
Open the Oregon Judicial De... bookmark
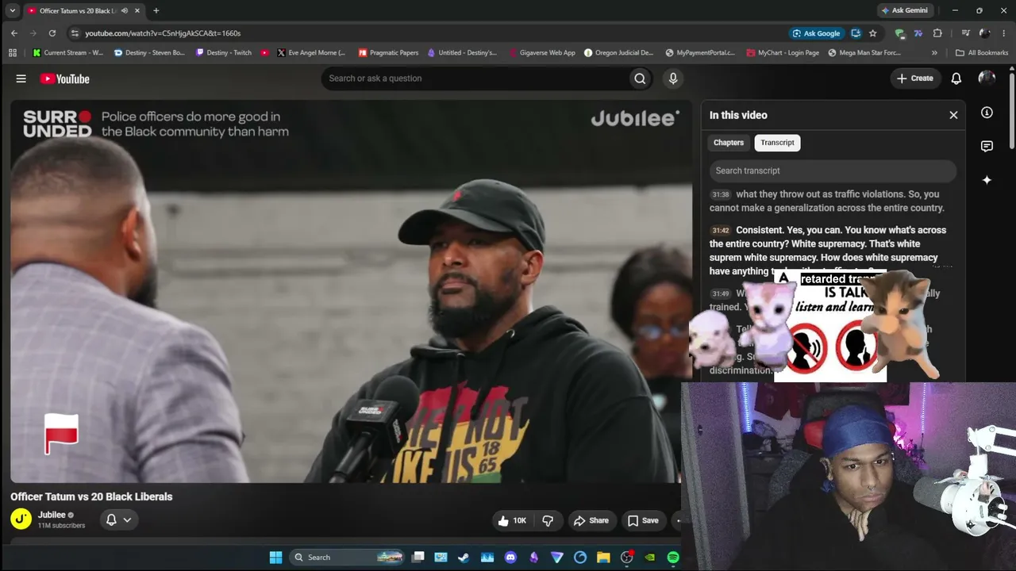pyautogui.click(x=619, y=53)
